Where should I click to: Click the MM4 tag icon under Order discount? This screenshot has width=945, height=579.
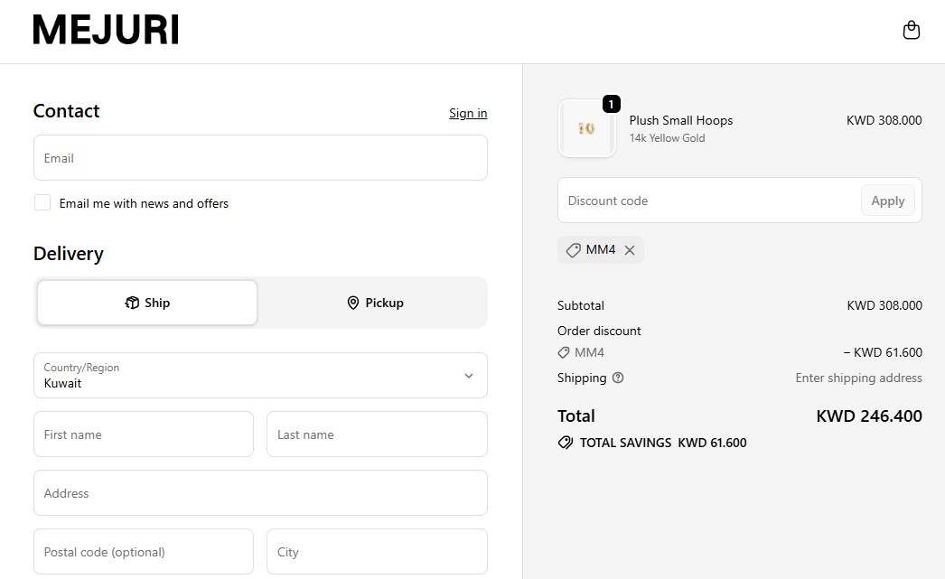pos(564,352)
